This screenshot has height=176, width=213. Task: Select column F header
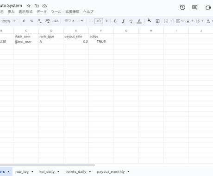pos(101,31)
